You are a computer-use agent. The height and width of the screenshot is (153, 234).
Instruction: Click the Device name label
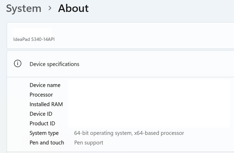coord(45,85)
